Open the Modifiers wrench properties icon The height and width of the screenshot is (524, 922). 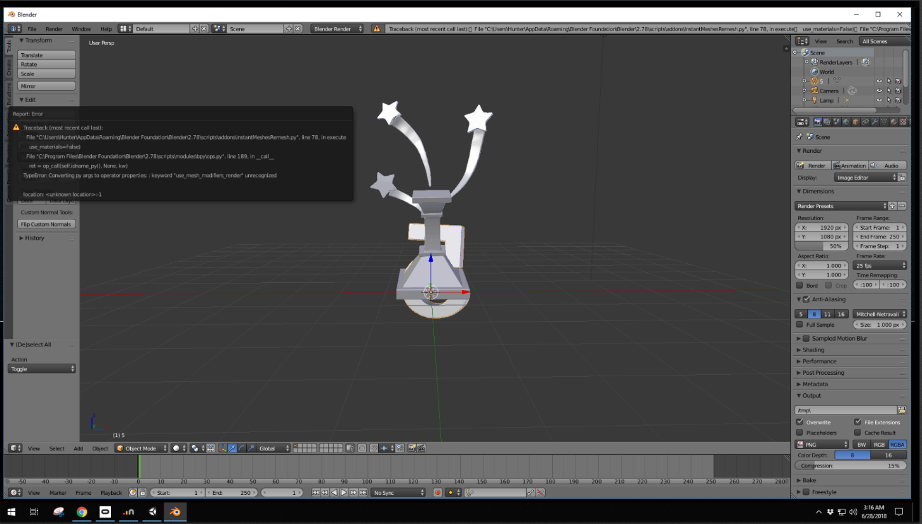click(875, 122)
